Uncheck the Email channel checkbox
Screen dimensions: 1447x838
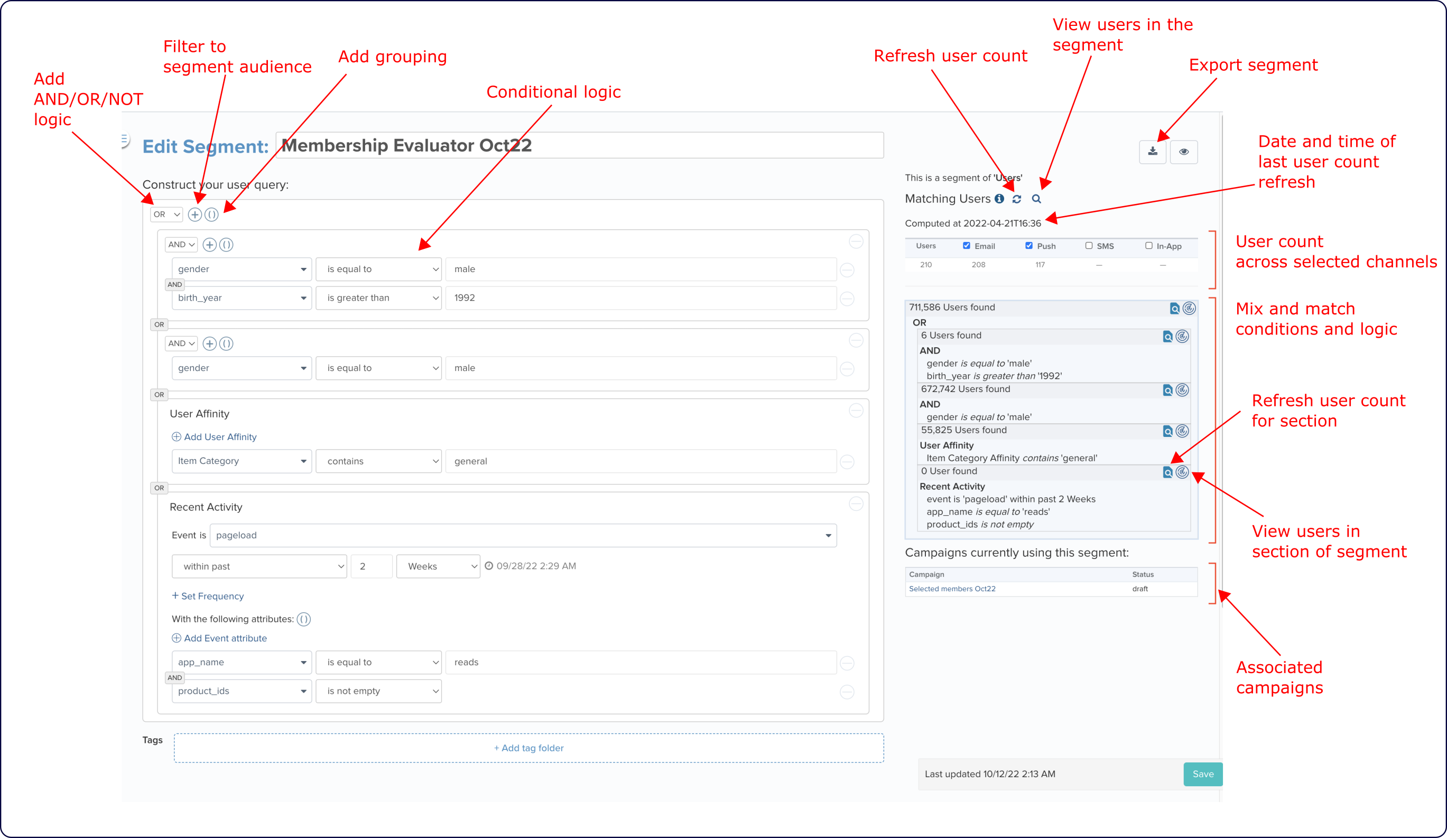(x=967, y=246)
